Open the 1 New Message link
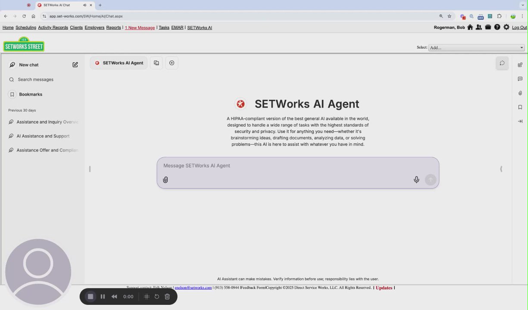This screenshot has width=528, height=310. pyautogui.click(x=140, y=28)
